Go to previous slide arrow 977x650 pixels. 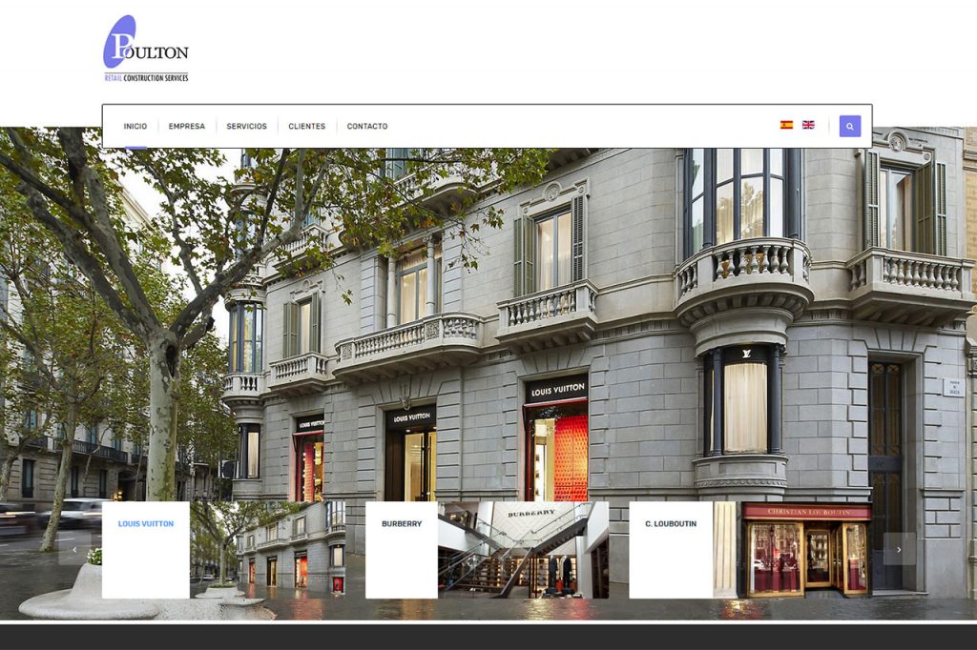(x=74, y=549)
